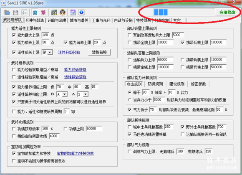Toggle 能力最大上限 checkbox
This screenshot has height=175, width=242.
coord(14,35)
